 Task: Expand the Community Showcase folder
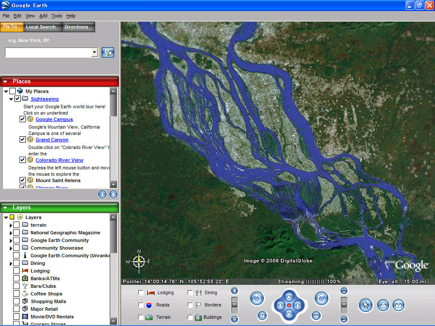tap(11, 248)
